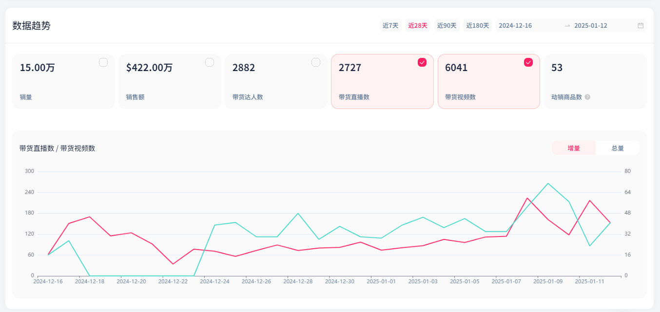This screenshot has width=660, height=312.
Task: Click the 15.00万 销量 card
Action: [x=63, y=81]
